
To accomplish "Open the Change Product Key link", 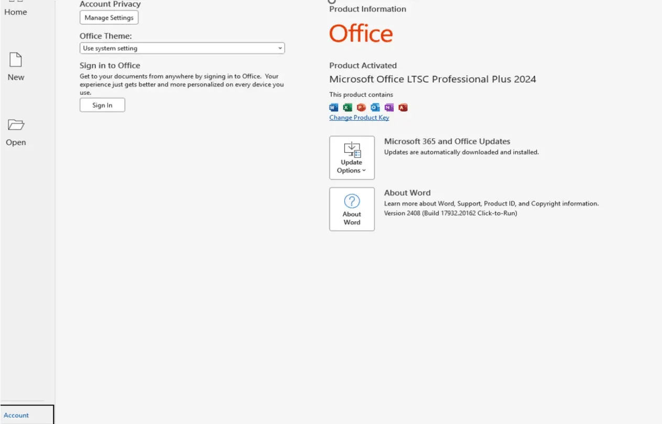I will [x=359, y=118].
